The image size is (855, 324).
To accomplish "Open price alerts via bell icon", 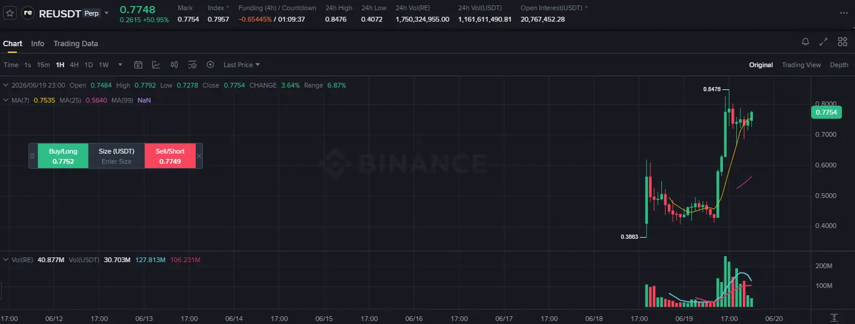I will 805,42.
